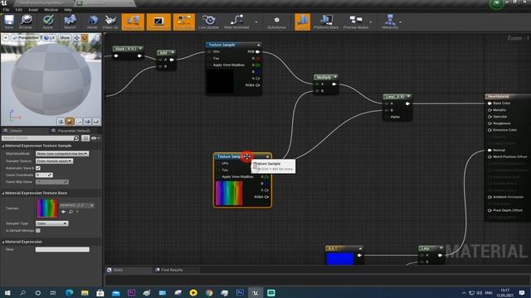531x298 pixels.
Task: Collapse Material Expression Texture Sample section
Action: point(3,146)
